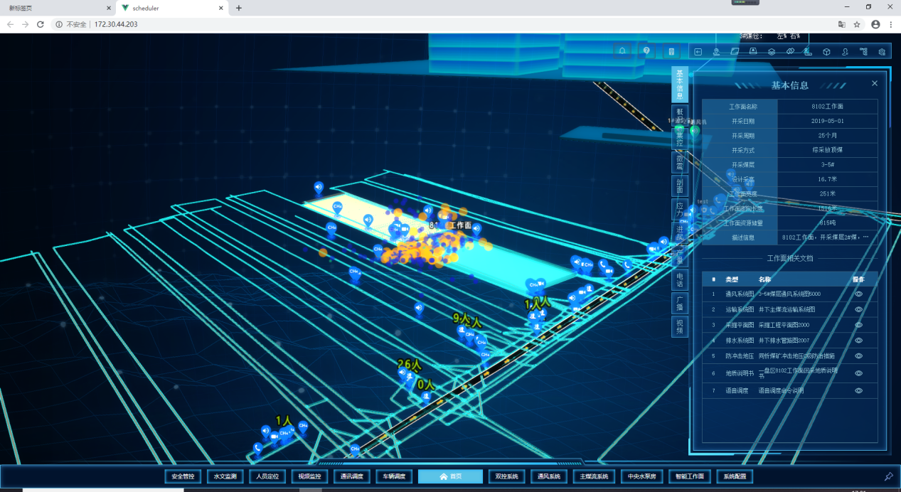
Task: Open the settings gear toolbar icon
Action: [882, 52]
